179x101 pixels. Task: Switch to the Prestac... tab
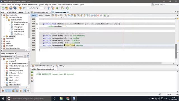click(21, 12)
